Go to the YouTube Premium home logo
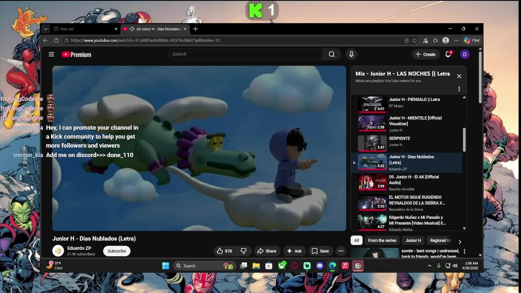Viewport: 521px width, 293px height. (x=77, y=55)
